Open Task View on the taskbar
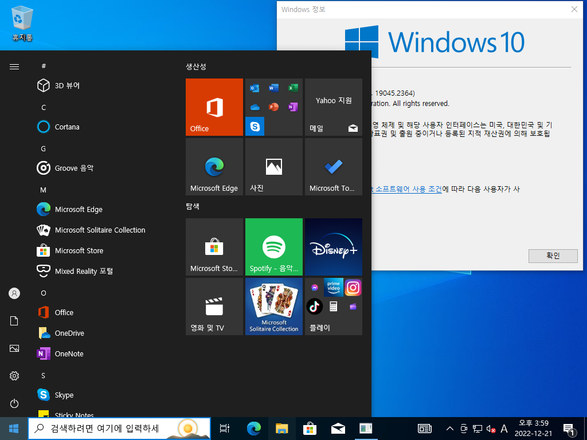 [x=225, y=429]
